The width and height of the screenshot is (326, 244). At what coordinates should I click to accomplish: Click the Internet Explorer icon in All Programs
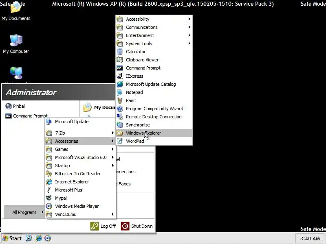[x=49, y=182]
